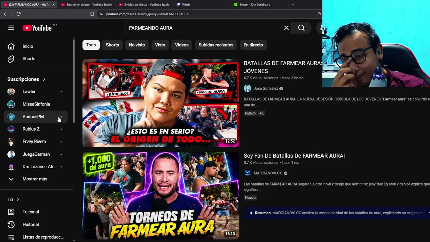Screen dimensions: 430x242
Task: Select the Todo filter chip
Action: click(91, 45)
